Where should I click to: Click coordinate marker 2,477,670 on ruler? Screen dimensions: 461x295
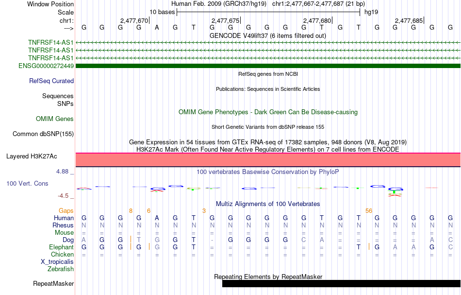134,20
